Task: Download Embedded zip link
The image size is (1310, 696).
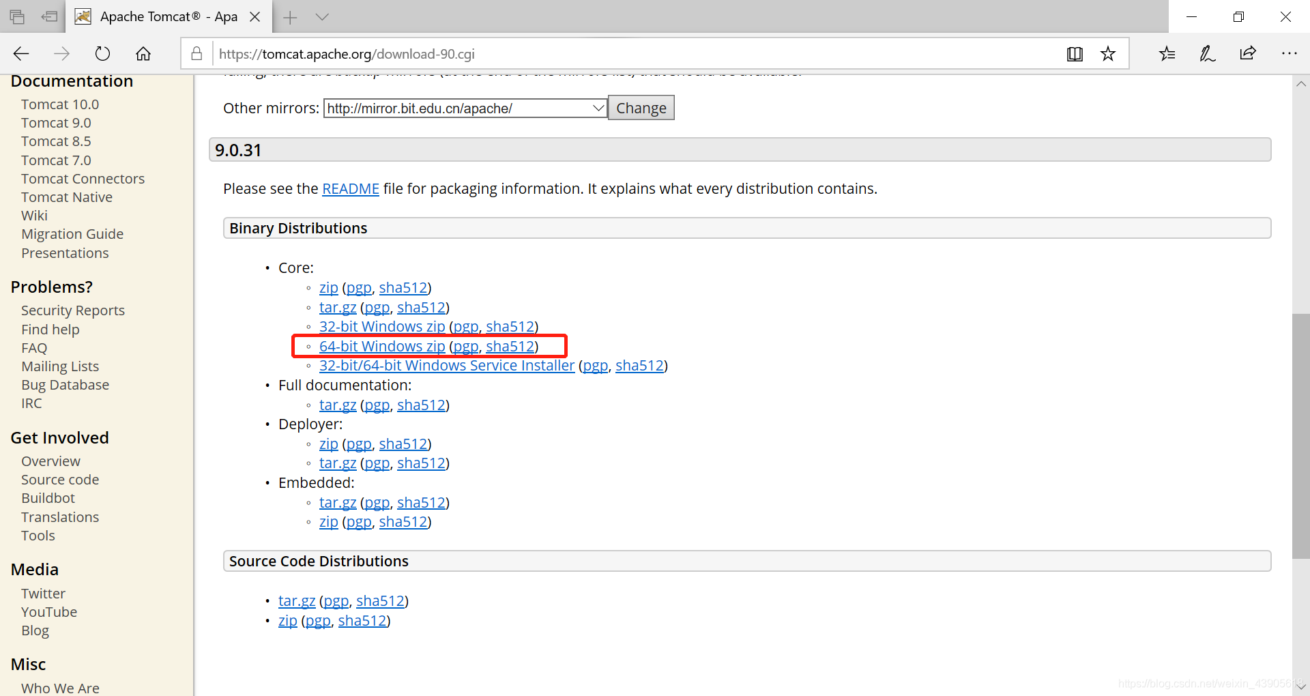Action: (x=329, y=522)
